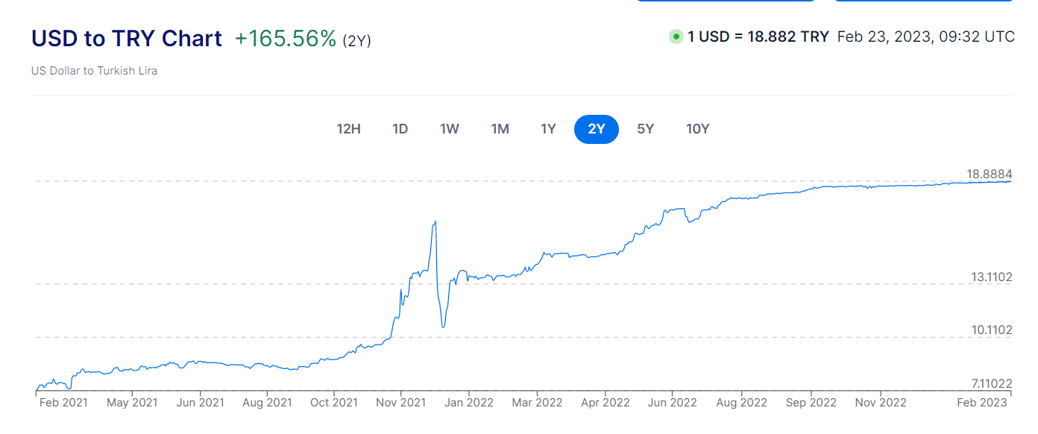This screenshot has height=434, width=1038.
Task: Click the green live rate indicator dot
Action: [676, 37]
